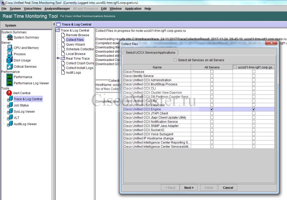Click the All Servers column header
This screenshot has width=287, height=200.
pos(212,67)
